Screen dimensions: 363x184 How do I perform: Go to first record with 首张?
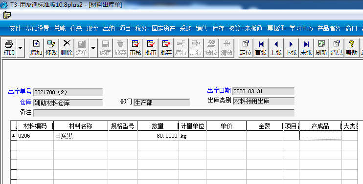[x=261, y=48]
